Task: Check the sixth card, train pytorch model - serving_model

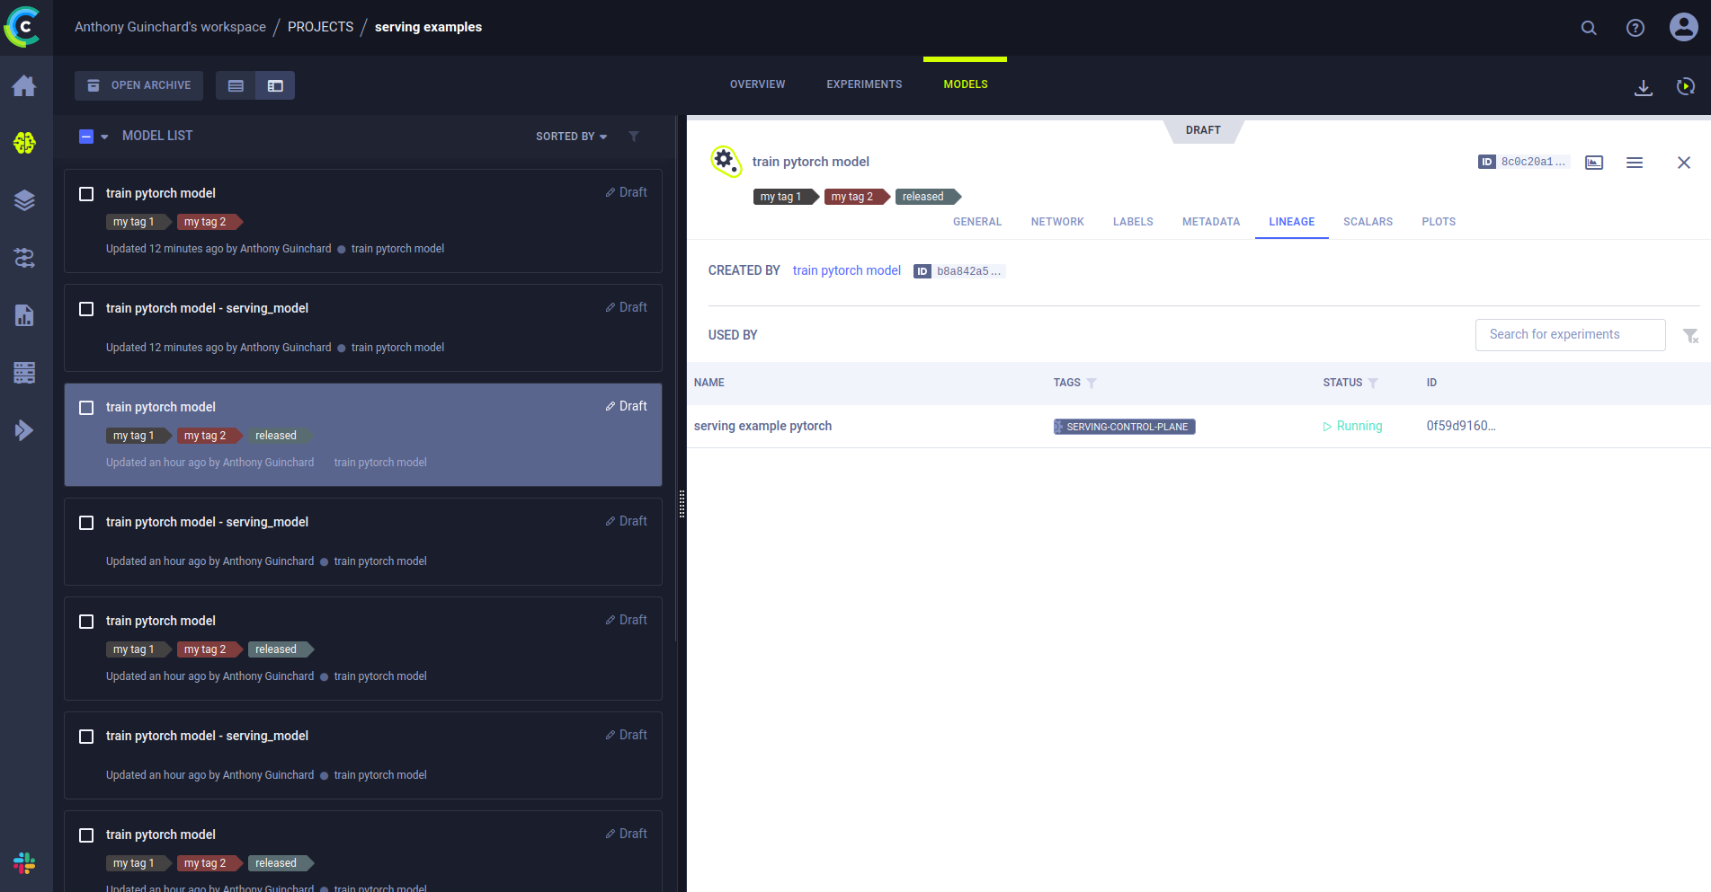Action: coord(86,737)
